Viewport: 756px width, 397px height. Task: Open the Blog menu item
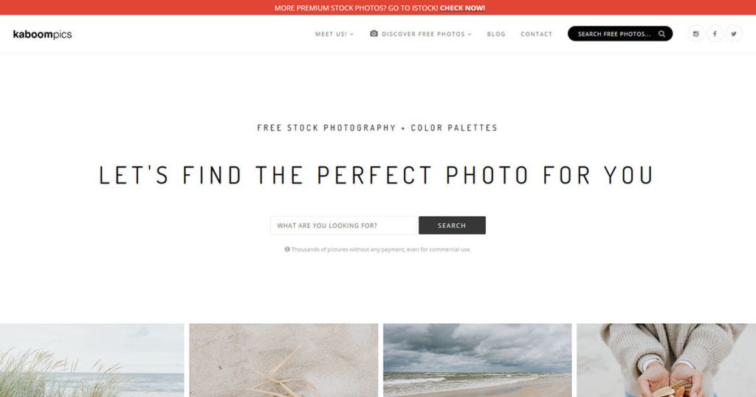[496, 34]
